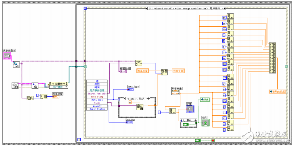Click the numeric constant 18 box

tap(224, 64)
